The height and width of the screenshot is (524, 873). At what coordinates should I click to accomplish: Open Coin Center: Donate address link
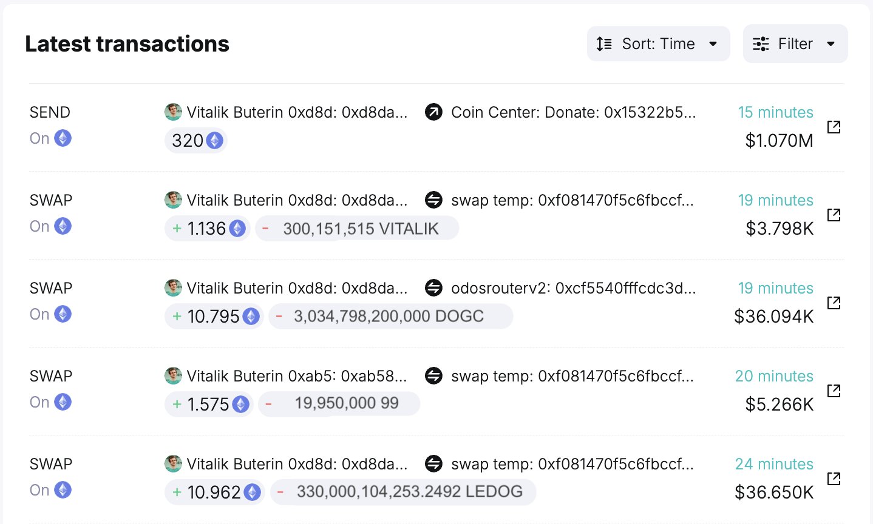pyautogui.click(x=573, y=112)
